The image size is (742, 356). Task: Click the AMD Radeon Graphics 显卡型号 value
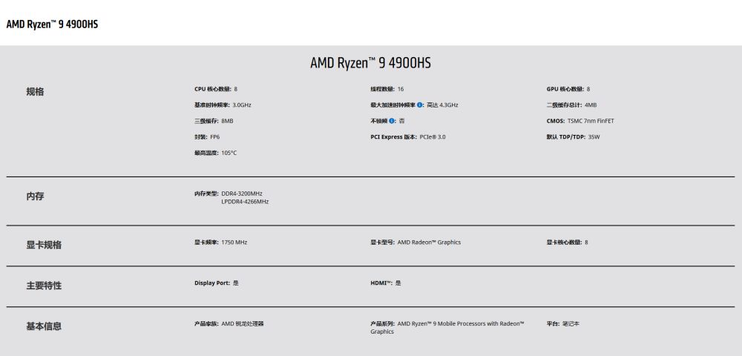[x=429, y=243]
